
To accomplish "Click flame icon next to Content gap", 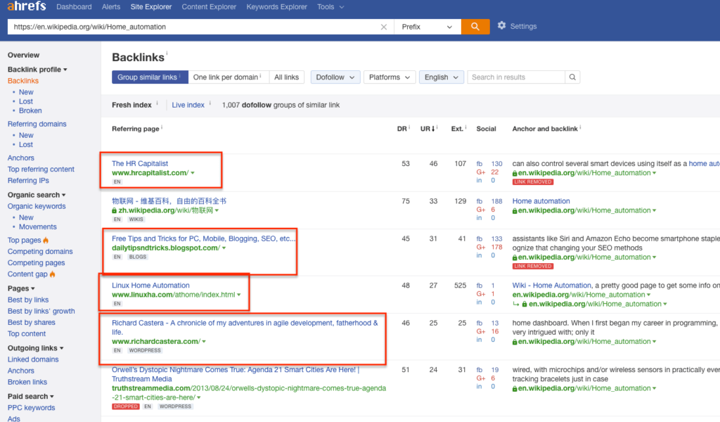I will [52, 274].
